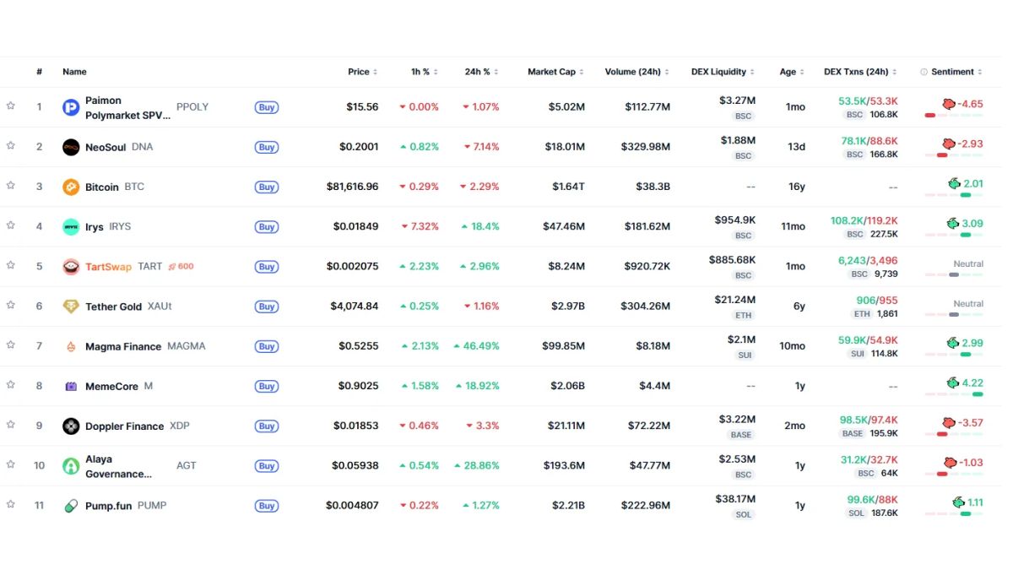
Task: Click the Irys coin logo
Action: 71,226
